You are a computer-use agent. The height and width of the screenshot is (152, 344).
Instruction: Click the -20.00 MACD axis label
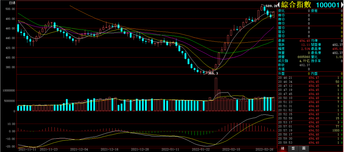pyautogui.click(x=11, y=146)
